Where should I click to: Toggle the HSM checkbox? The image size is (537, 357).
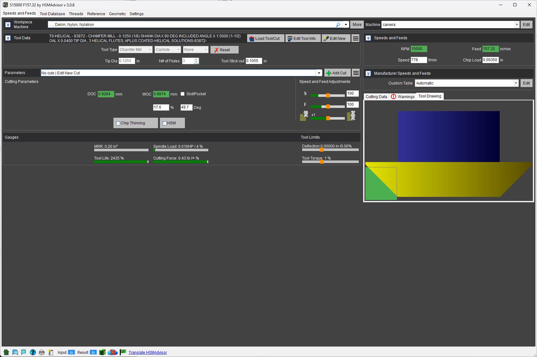(x=165, y=123)
